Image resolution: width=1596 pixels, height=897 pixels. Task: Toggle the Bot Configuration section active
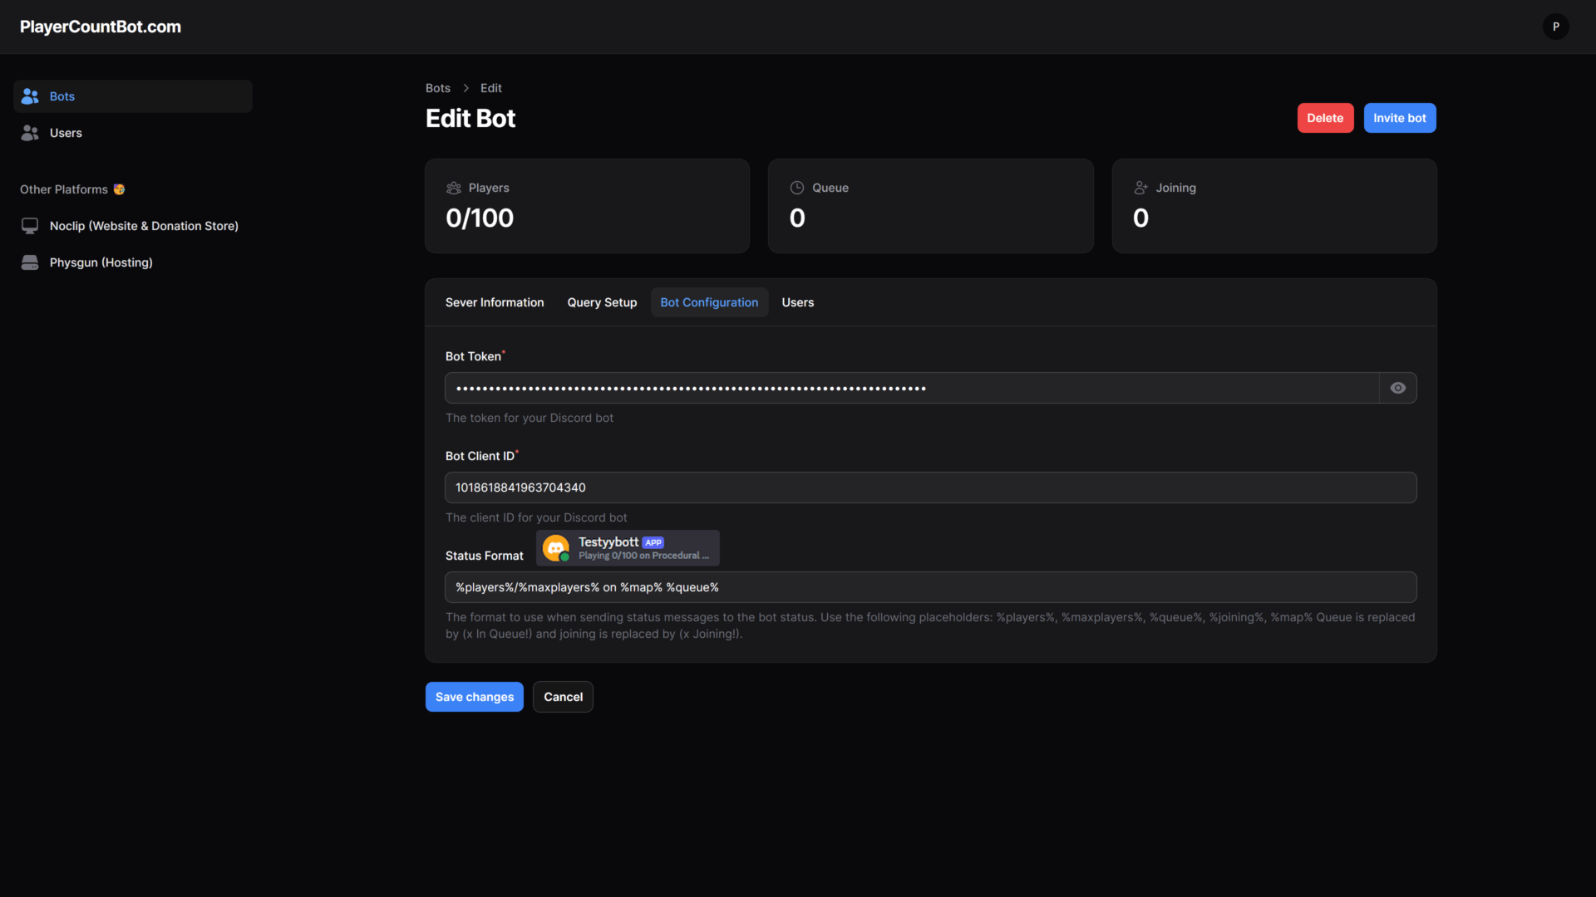[x=708, y=302]
